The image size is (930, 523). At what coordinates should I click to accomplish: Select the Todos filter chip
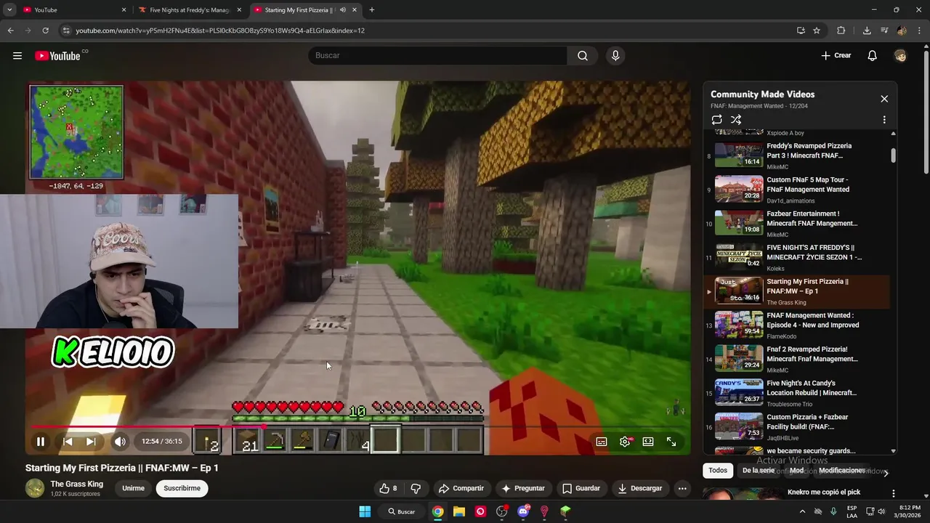pyautogui.click(x=718, y=471)
